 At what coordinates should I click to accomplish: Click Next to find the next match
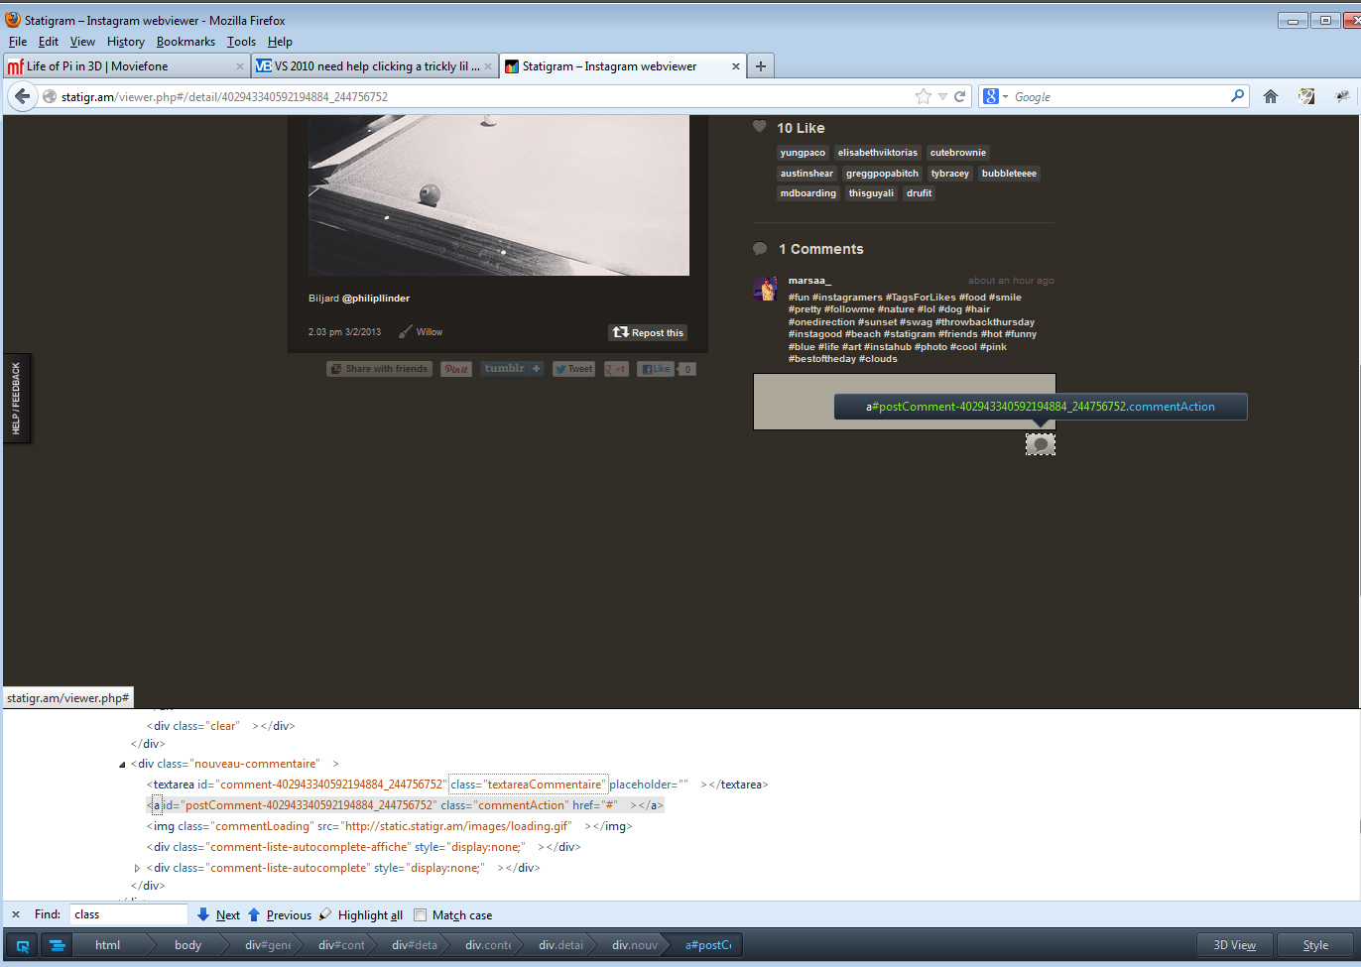coord(218,914)
